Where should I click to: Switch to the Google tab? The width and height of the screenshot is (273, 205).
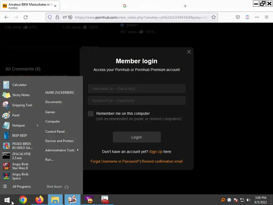[125, 6]
